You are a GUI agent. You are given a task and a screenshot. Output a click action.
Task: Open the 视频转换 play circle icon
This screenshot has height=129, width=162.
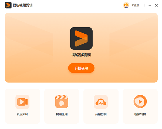point(140,102)
